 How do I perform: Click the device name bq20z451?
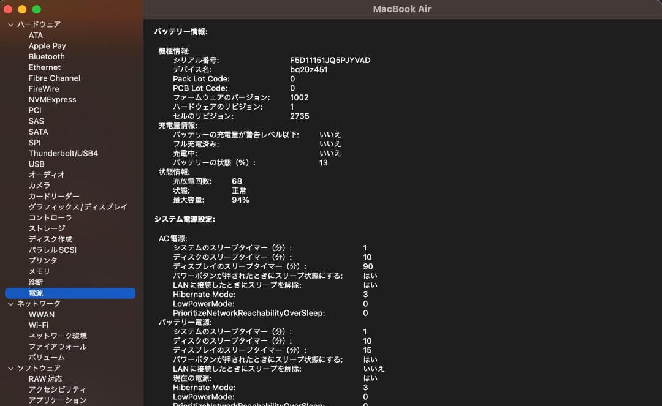click(308, 70)
